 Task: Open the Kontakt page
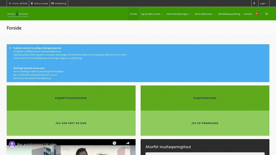coord(248,14)
